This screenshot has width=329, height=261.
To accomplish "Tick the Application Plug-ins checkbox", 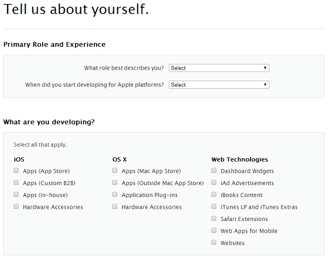I will pos(115,194).
